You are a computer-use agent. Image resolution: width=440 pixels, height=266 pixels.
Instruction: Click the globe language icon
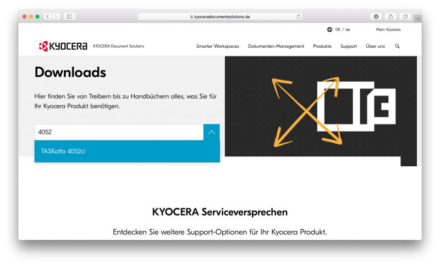point(329,30)
